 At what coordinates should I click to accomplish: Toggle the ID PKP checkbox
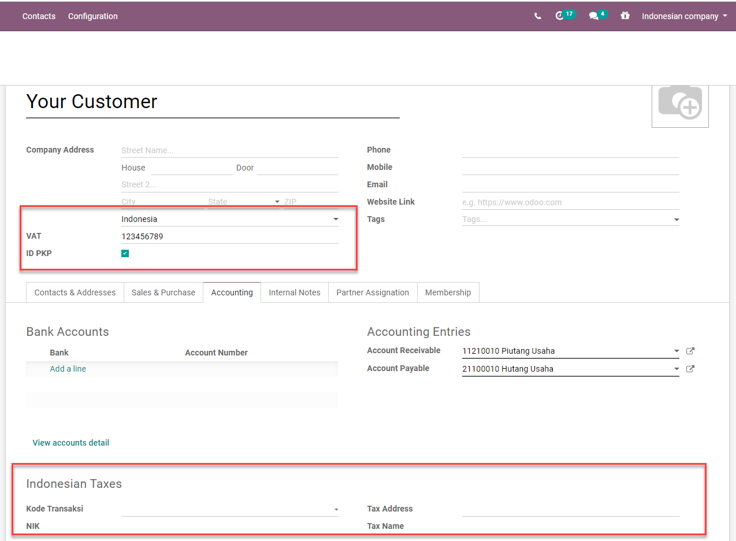[x=125, y=253]
